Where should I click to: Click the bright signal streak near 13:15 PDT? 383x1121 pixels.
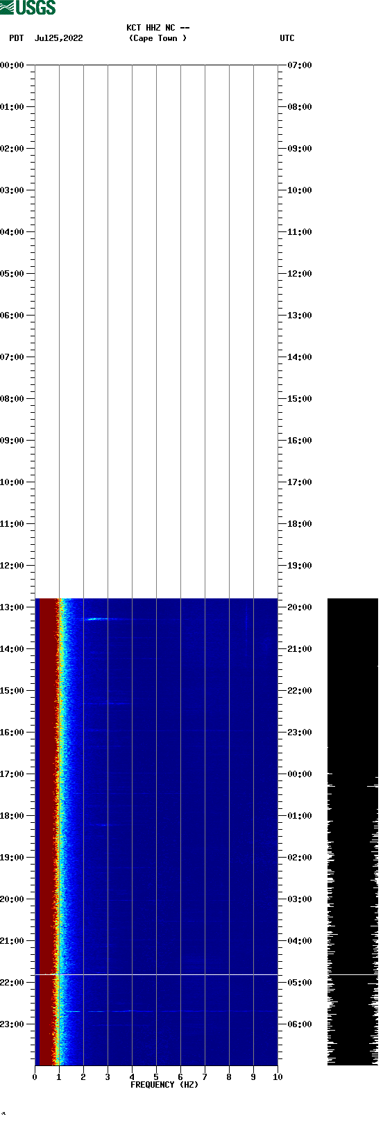pyautogui.click(x=96, y=619)
